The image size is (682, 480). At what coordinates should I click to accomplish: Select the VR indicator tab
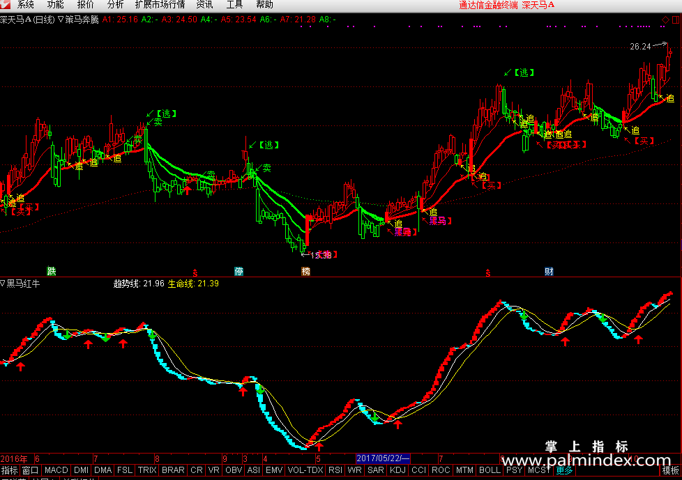click(213, 470)
